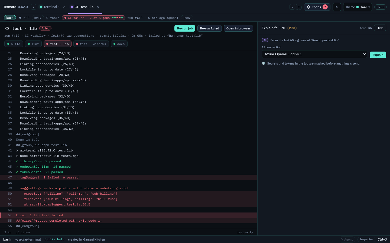
Task: Toggle light/dark mode with the sun icon
Action: pyautogui.click(x=337, y=7)
